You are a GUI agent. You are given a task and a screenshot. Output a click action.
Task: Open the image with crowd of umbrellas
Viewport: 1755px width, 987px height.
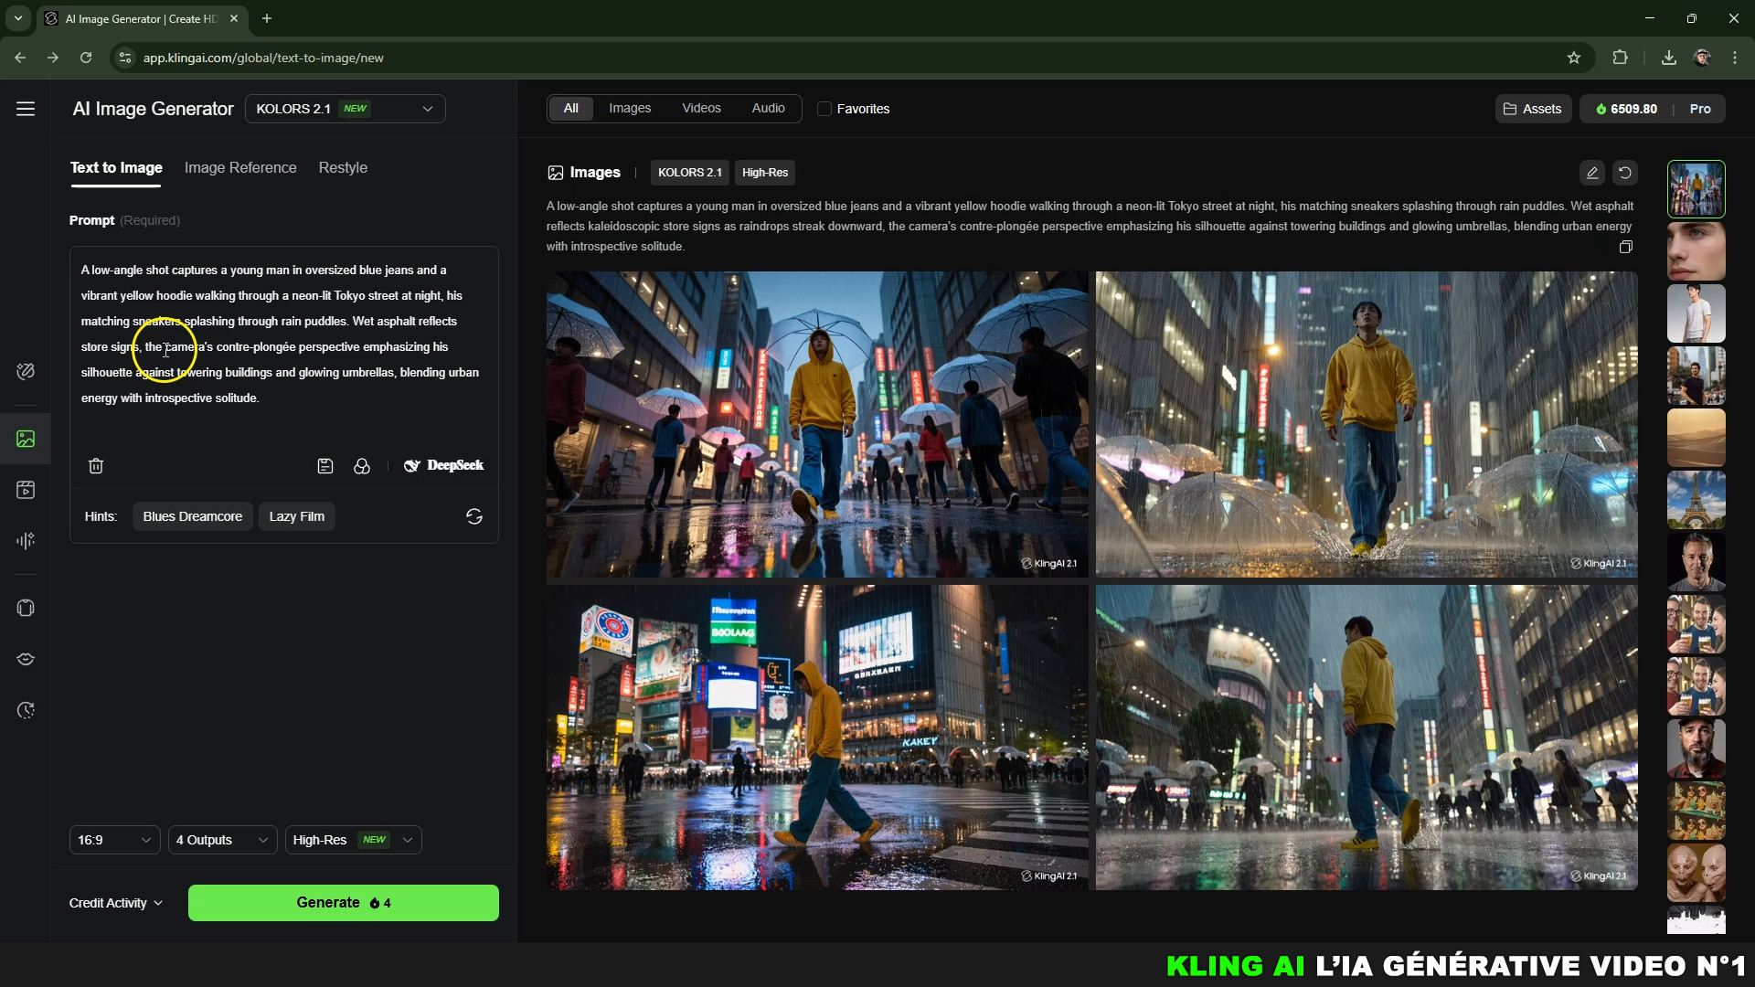click(x=817, y=424)
